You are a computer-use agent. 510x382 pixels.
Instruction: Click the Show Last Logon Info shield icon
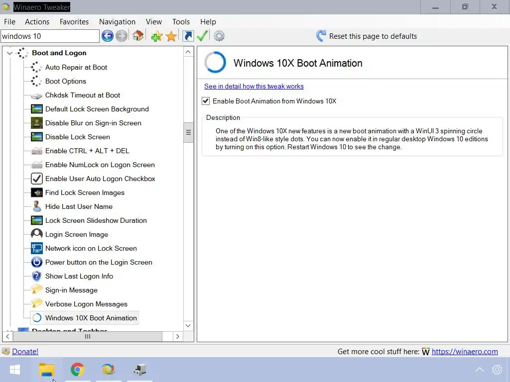point(36,276)
